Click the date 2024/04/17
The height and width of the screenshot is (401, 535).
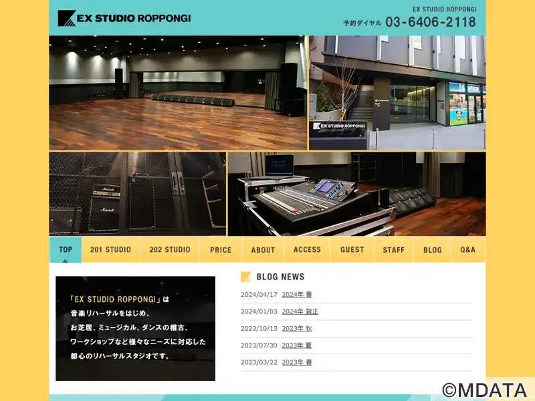[x=259, y=295]
